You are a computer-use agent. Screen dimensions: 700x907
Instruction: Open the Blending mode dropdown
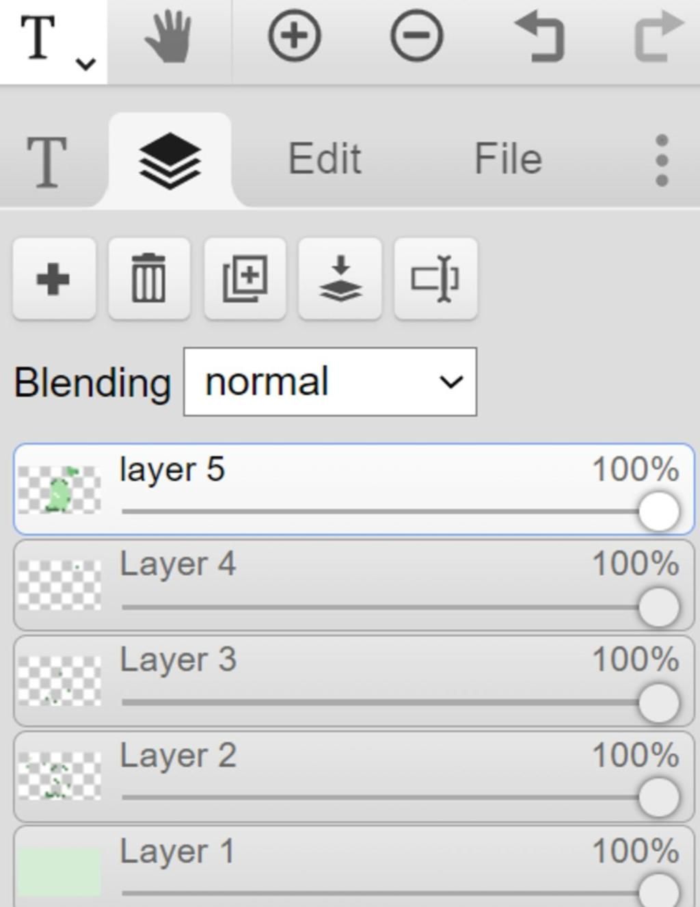point(330,382)
